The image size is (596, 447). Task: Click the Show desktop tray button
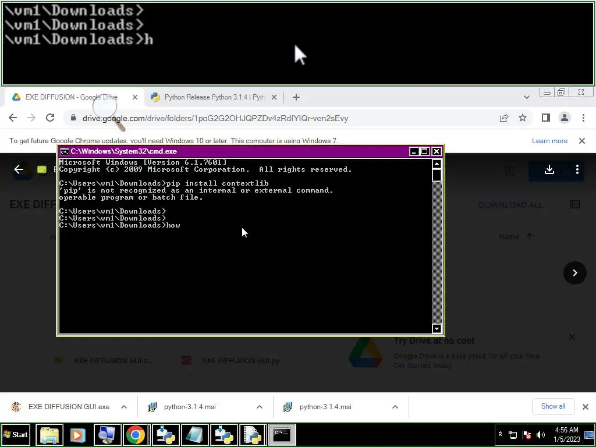click(x=589, y=434)
